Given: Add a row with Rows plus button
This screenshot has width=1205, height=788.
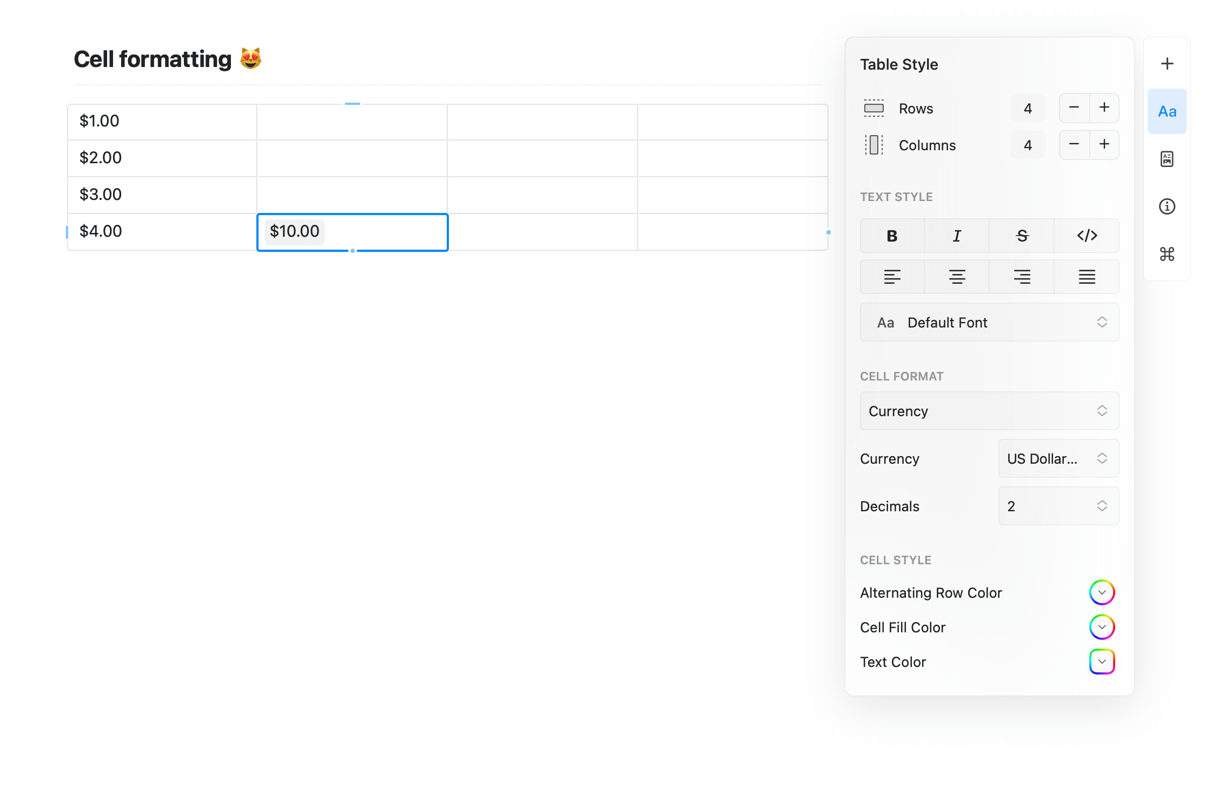Looking at the screenshot, I should pos(1104,108).
